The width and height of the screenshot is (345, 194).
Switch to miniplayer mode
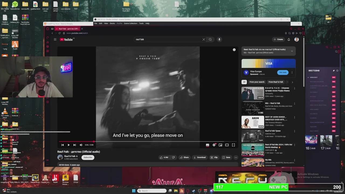point(220,145)
